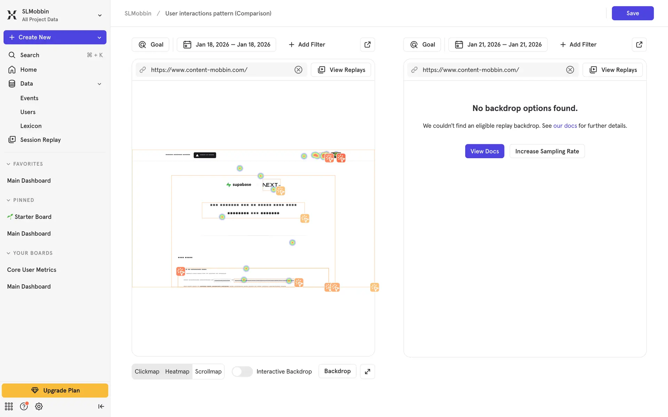Follow the 'our docs' link
Image resolution: width=668 pixels, height=417 pixels.
pos(565,126)
